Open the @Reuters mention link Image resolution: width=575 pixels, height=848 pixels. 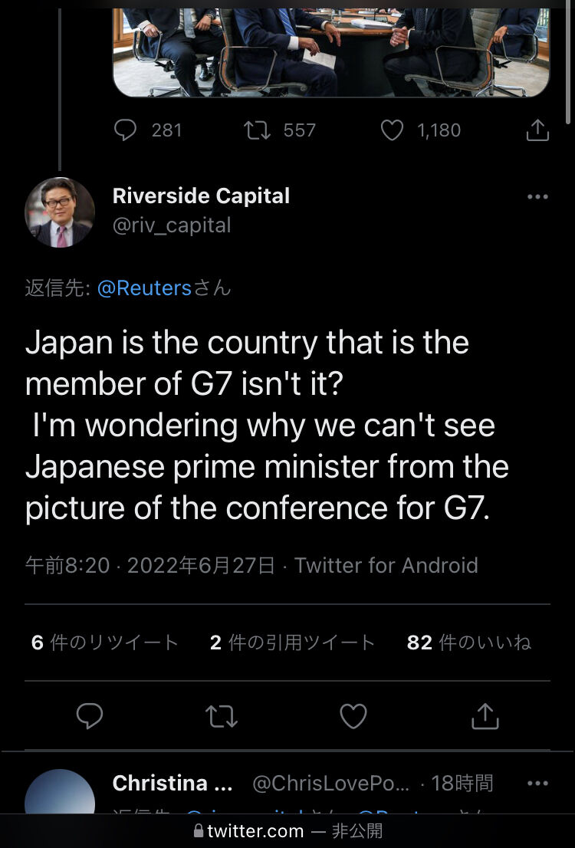click(144, 288)
